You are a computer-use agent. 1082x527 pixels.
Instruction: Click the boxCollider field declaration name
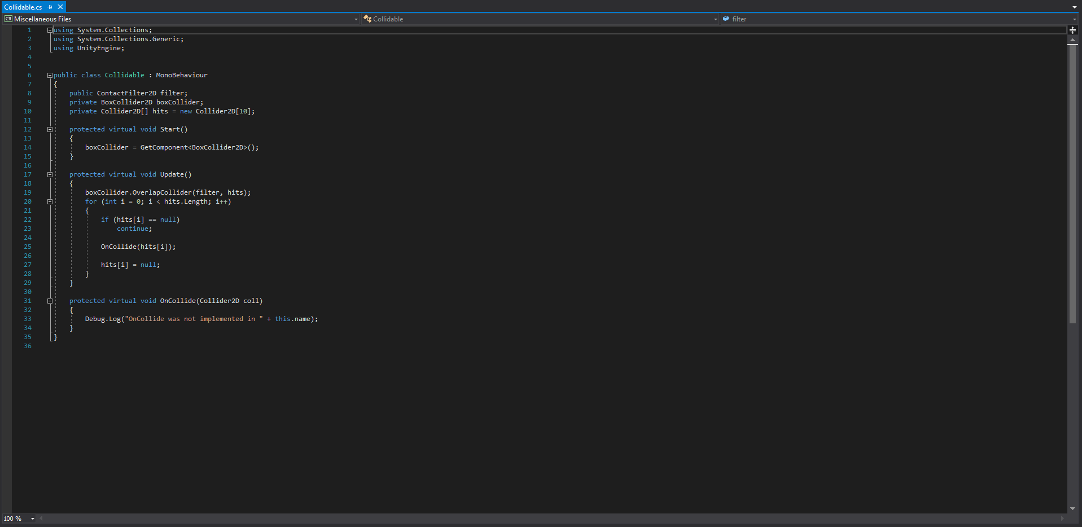click(x=178, y=102)
